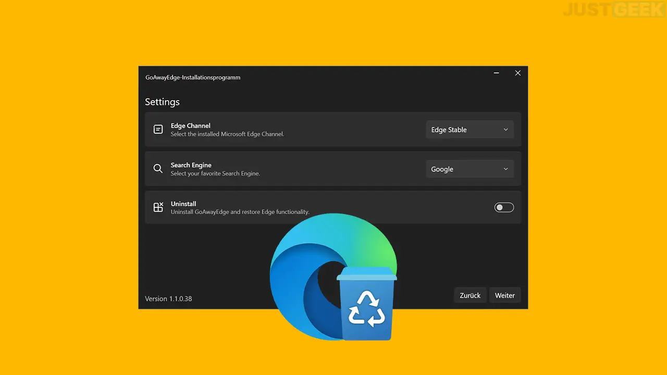Click the Search Engine title text
Viewport: 667px width, 375px height.
tap(191, 165)
